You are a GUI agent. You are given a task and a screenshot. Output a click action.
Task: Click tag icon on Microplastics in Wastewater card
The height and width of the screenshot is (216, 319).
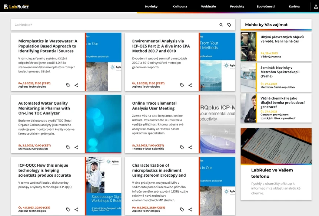tap(68, 85)
